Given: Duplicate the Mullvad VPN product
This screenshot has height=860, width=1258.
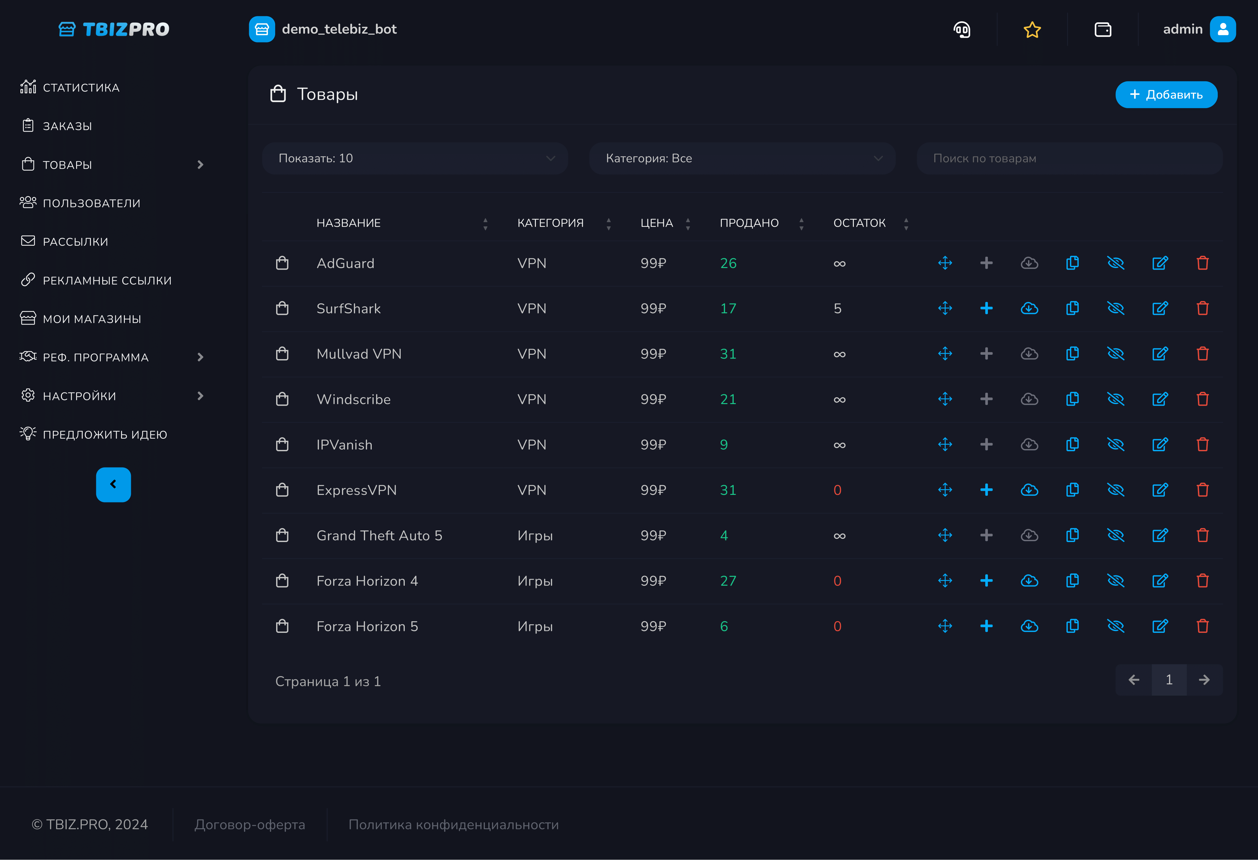Looking at the screenshot, I should (1072, 354).
